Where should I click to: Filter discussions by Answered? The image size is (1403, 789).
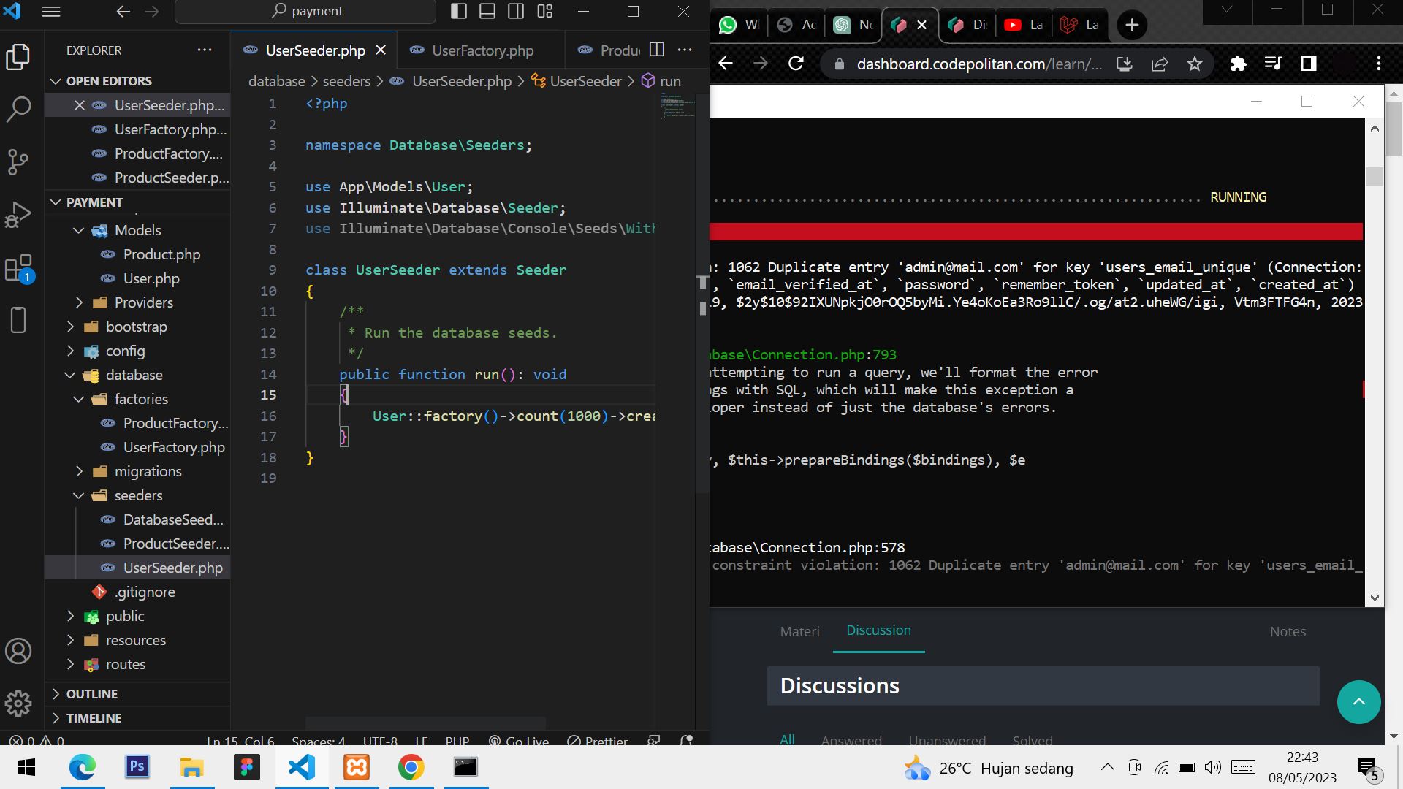tap(851, 740)
